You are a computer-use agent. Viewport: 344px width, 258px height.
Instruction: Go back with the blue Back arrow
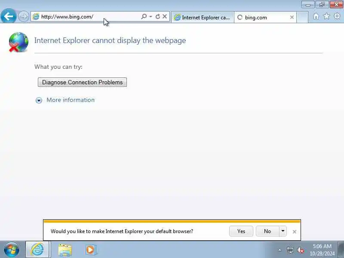(8, 16)
